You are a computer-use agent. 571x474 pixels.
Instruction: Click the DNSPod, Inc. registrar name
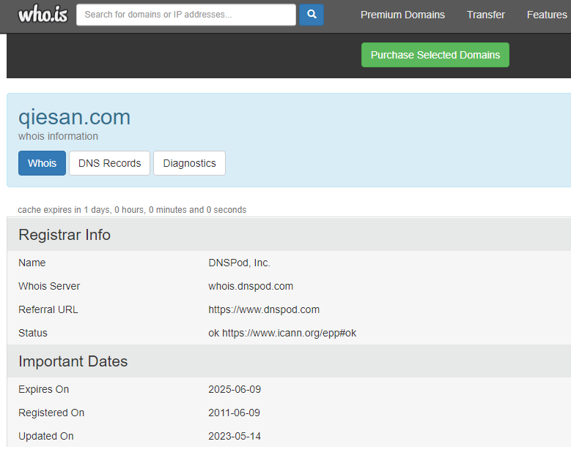point(239,263)
